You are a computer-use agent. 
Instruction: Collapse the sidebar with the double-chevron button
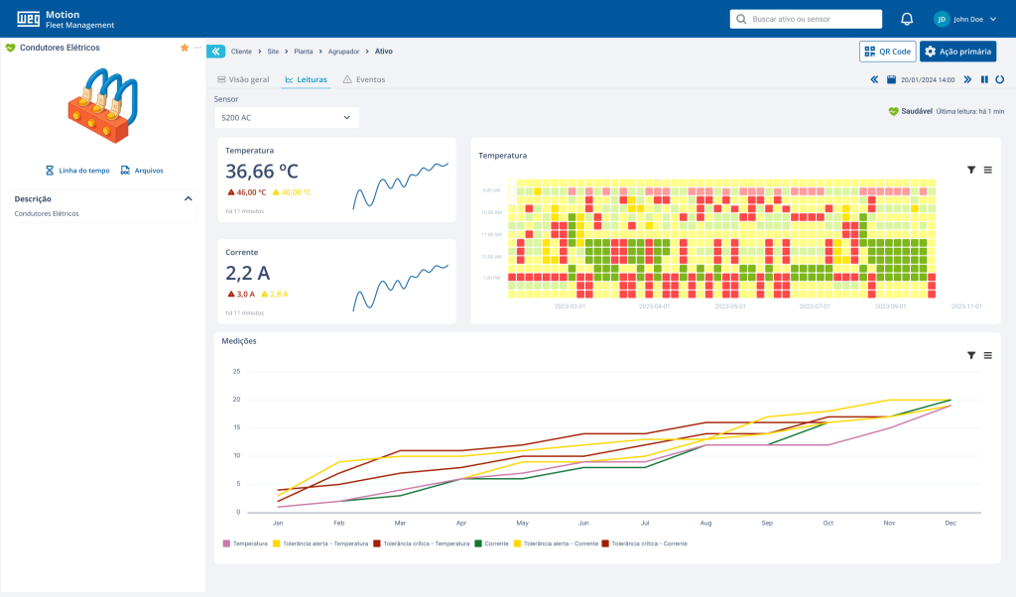pos(215,51)
